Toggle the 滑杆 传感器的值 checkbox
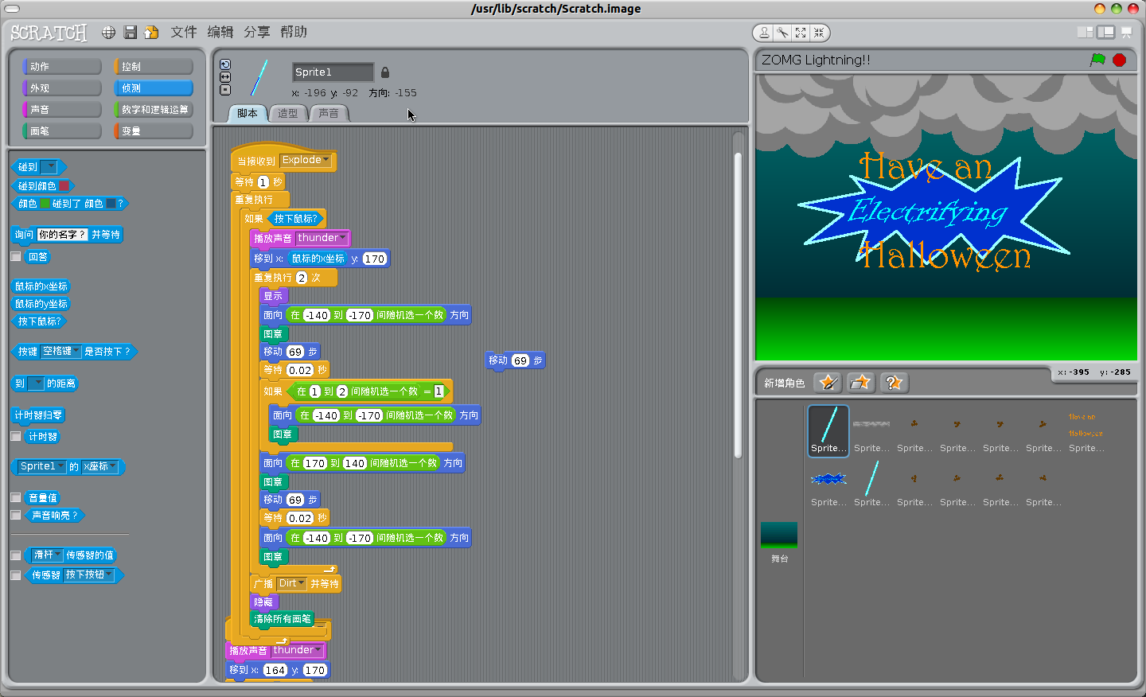The image size is (1146, 697). pos(15,555)
